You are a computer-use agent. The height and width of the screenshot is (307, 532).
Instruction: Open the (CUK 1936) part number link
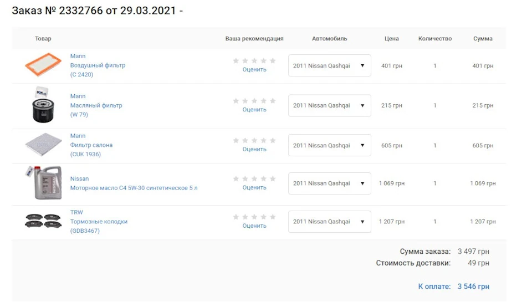click(85, 154)
